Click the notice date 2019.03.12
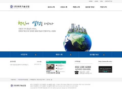 click(x=38, y=64)
